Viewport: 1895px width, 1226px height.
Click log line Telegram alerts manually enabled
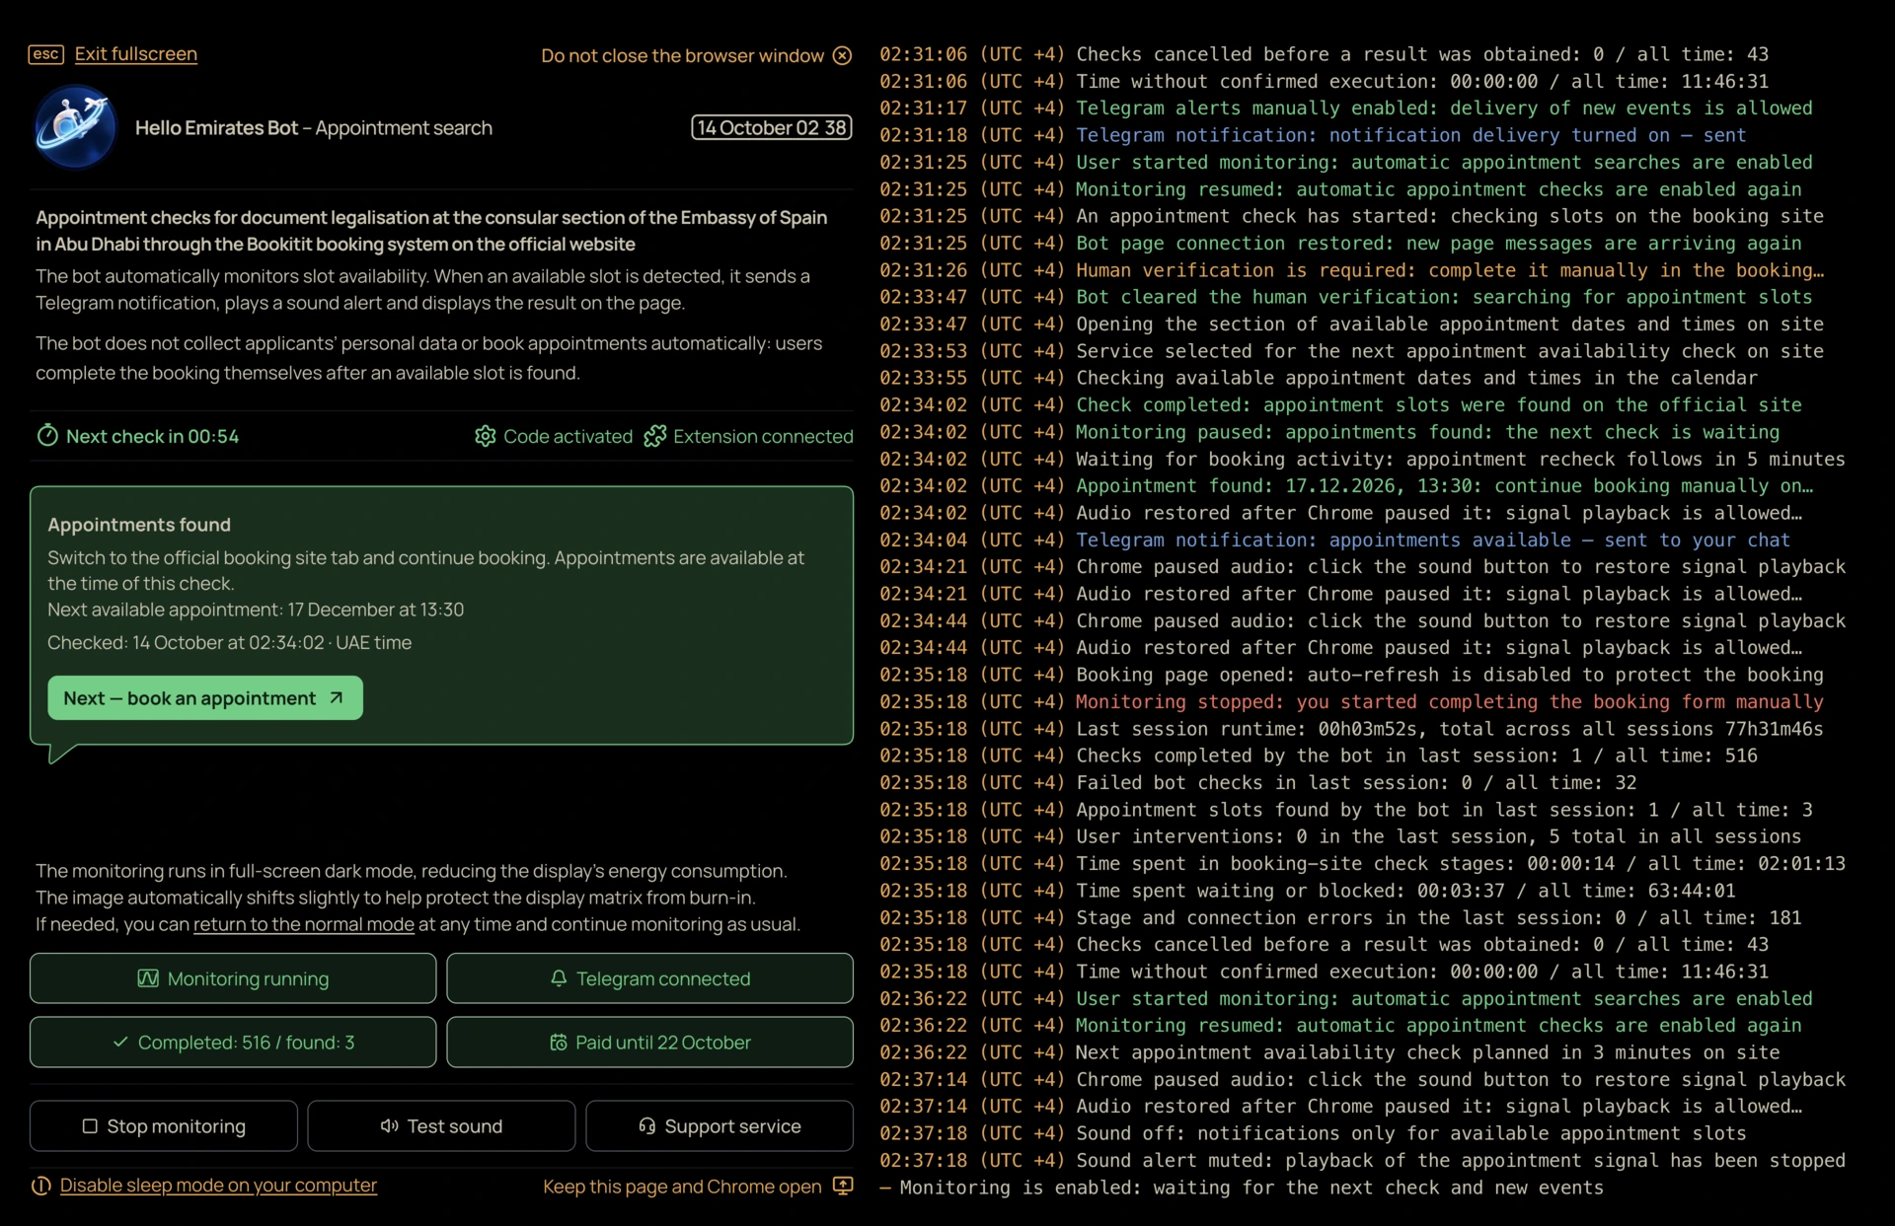point(1346,108)
